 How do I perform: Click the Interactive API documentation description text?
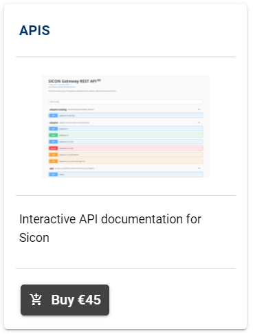click(110, 228)
